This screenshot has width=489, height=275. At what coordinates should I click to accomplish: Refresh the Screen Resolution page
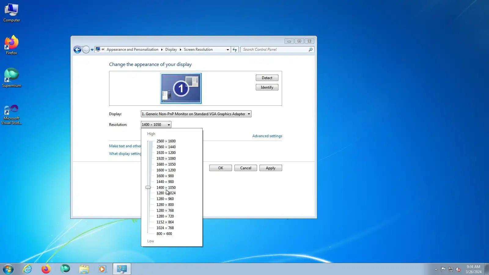[x=235, y=50]
